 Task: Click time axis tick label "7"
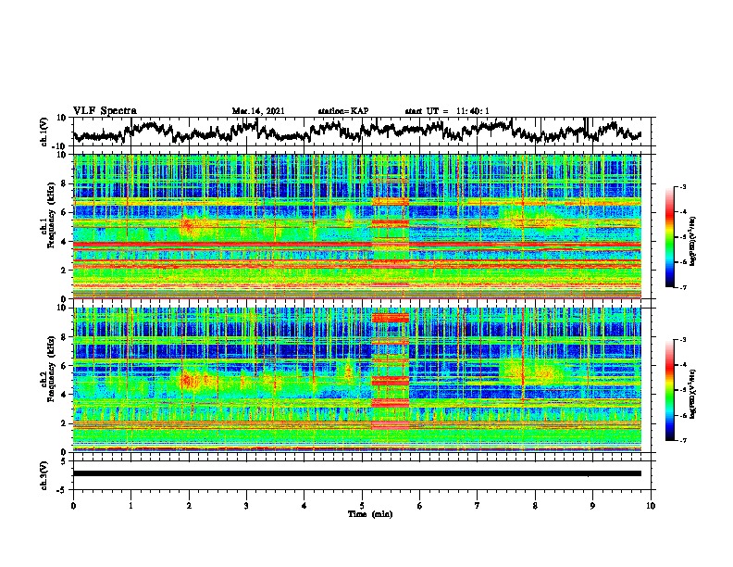tap(478, 506)
